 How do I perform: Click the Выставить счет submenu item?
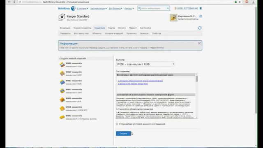coord(81,33)
